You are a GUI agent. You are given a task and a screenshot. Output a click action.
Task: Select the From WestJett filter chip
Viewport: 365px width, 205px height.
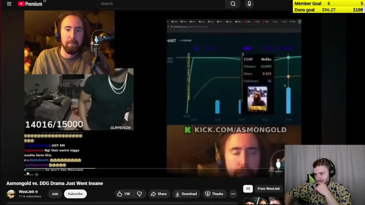269,188
